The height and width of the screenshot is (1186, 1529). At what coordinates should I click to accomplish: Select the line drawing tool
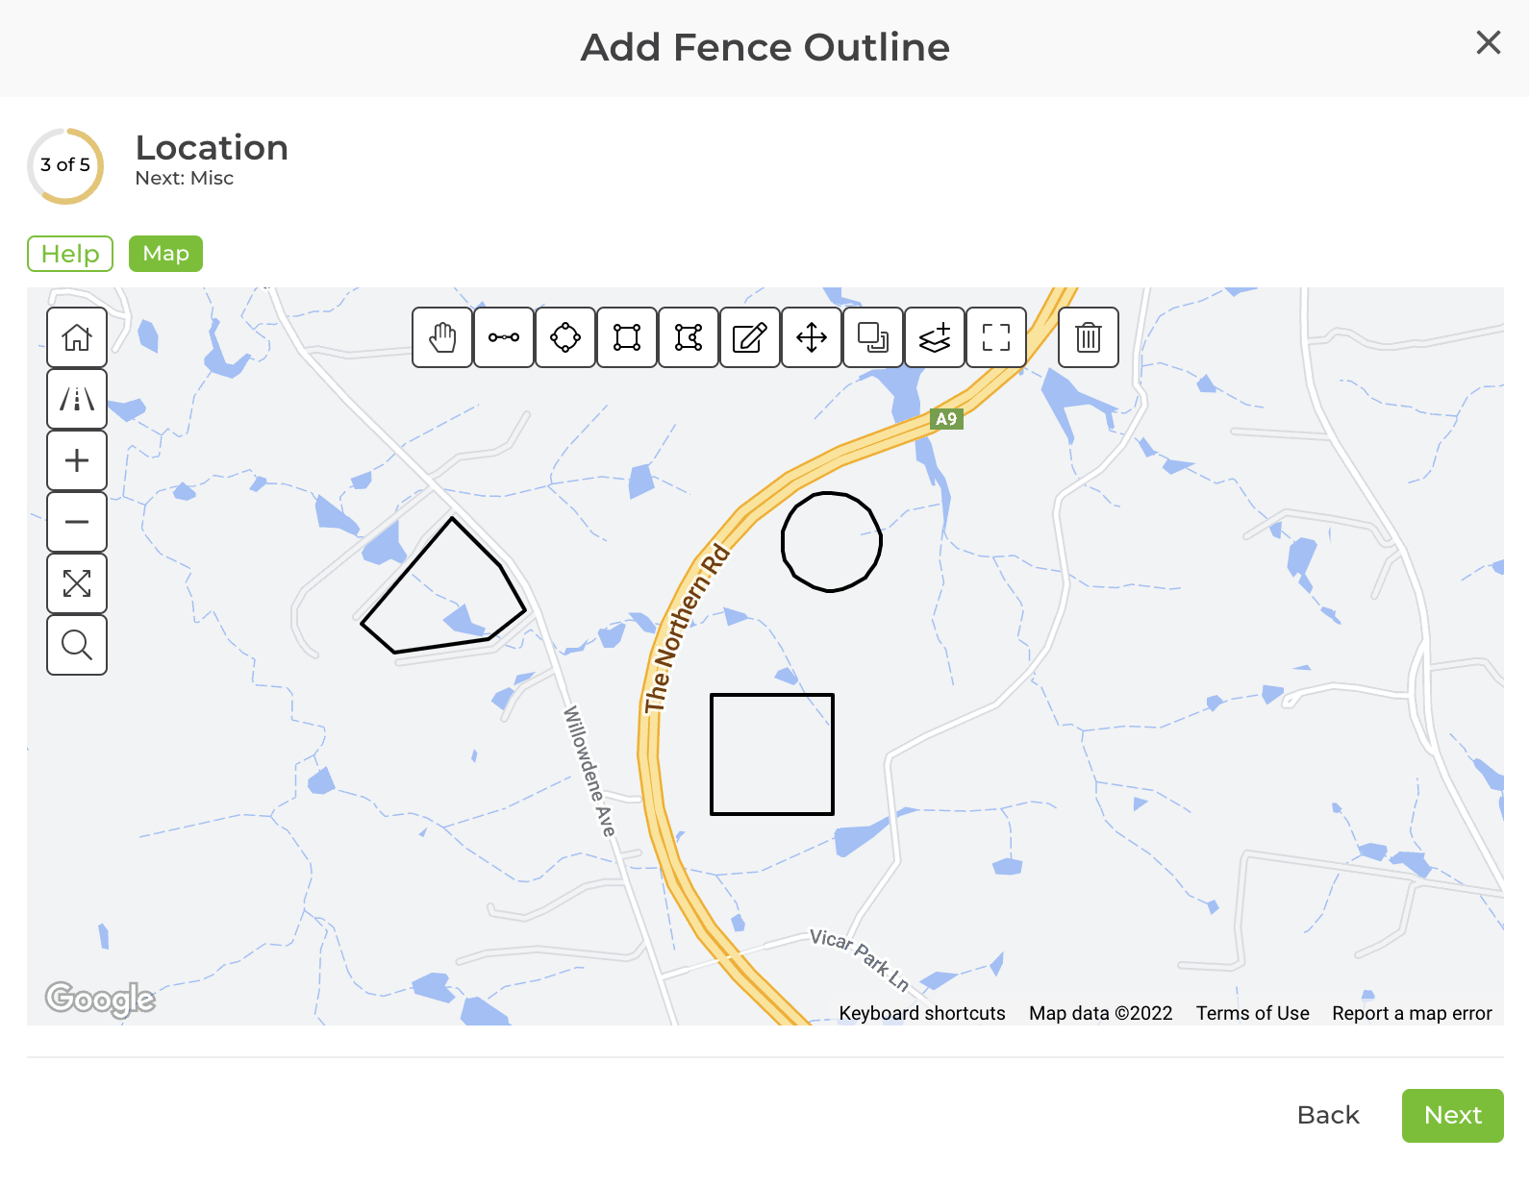tap(503, 338)
